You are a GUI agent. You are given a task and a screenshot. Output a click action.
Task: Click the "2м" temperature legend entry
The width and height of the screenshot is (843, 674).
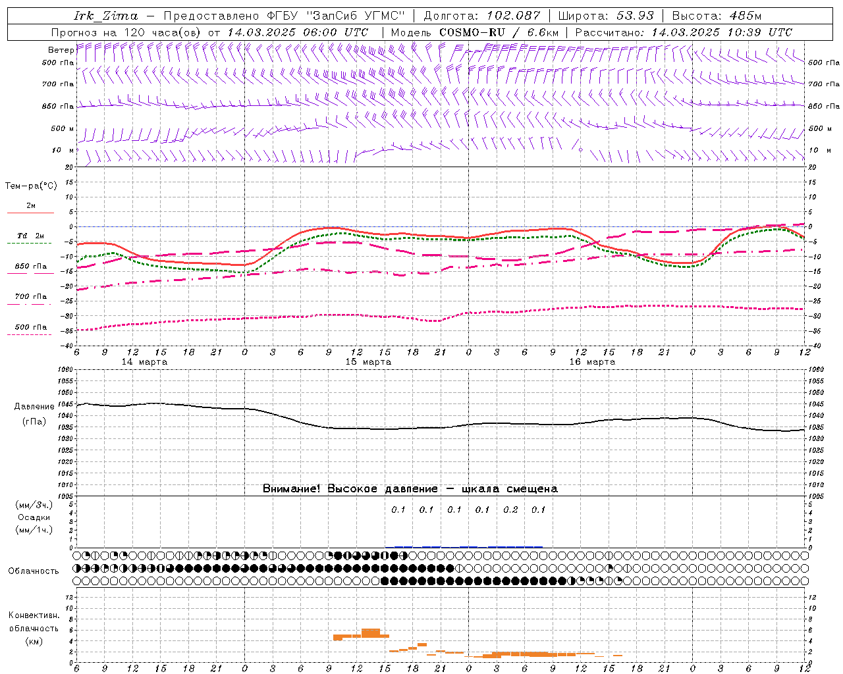point(31,205)
